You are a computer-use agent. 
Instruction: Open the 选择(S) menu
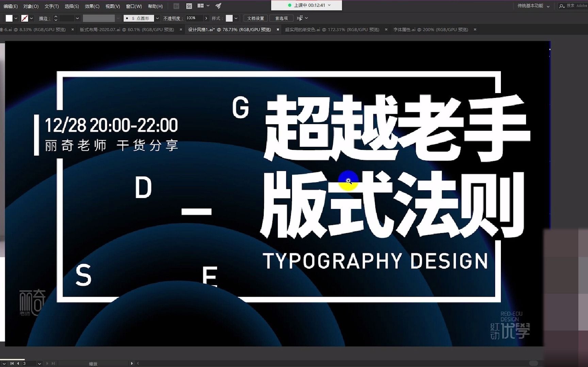point(72,6)
